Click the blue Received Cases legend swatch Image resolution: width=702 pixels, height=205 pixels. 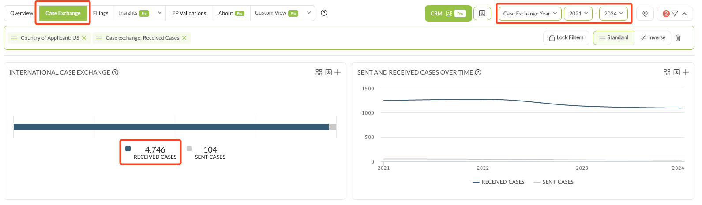click(128, 149)
